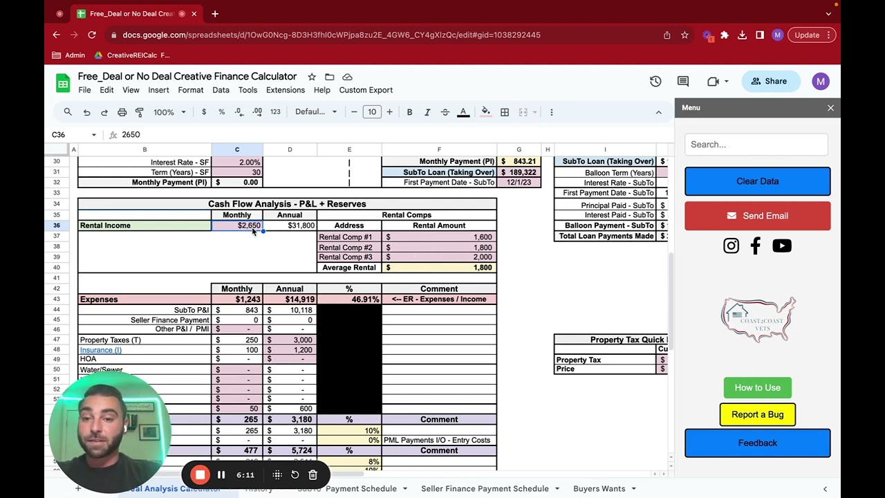Viewport: 885px width, 498px height.
Task: Open the Data menu
Action: tap(221, 90)
